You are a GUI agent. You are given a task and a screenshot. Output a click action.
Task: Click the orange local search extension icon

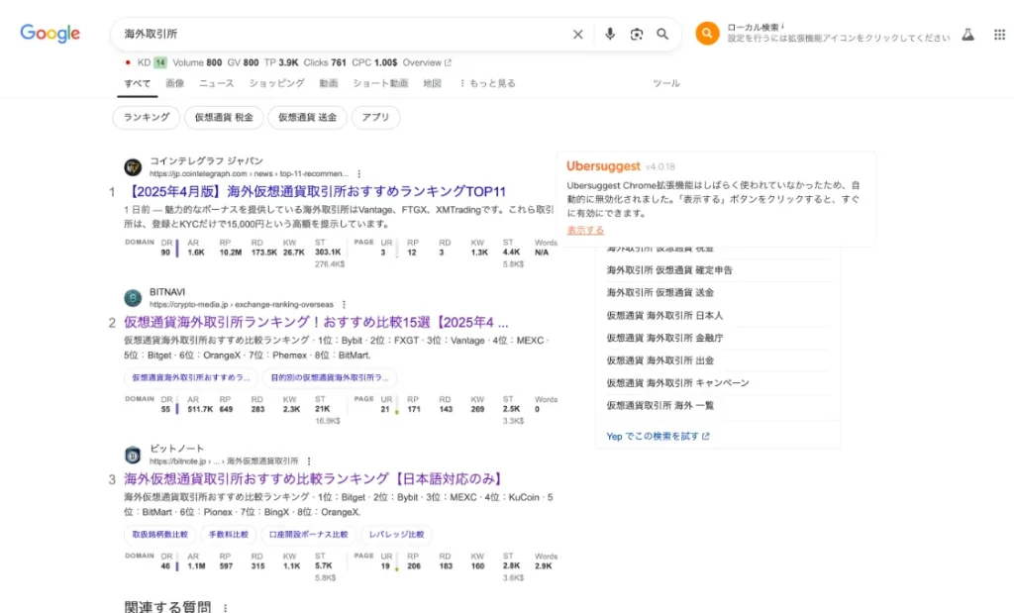[707, 33]
